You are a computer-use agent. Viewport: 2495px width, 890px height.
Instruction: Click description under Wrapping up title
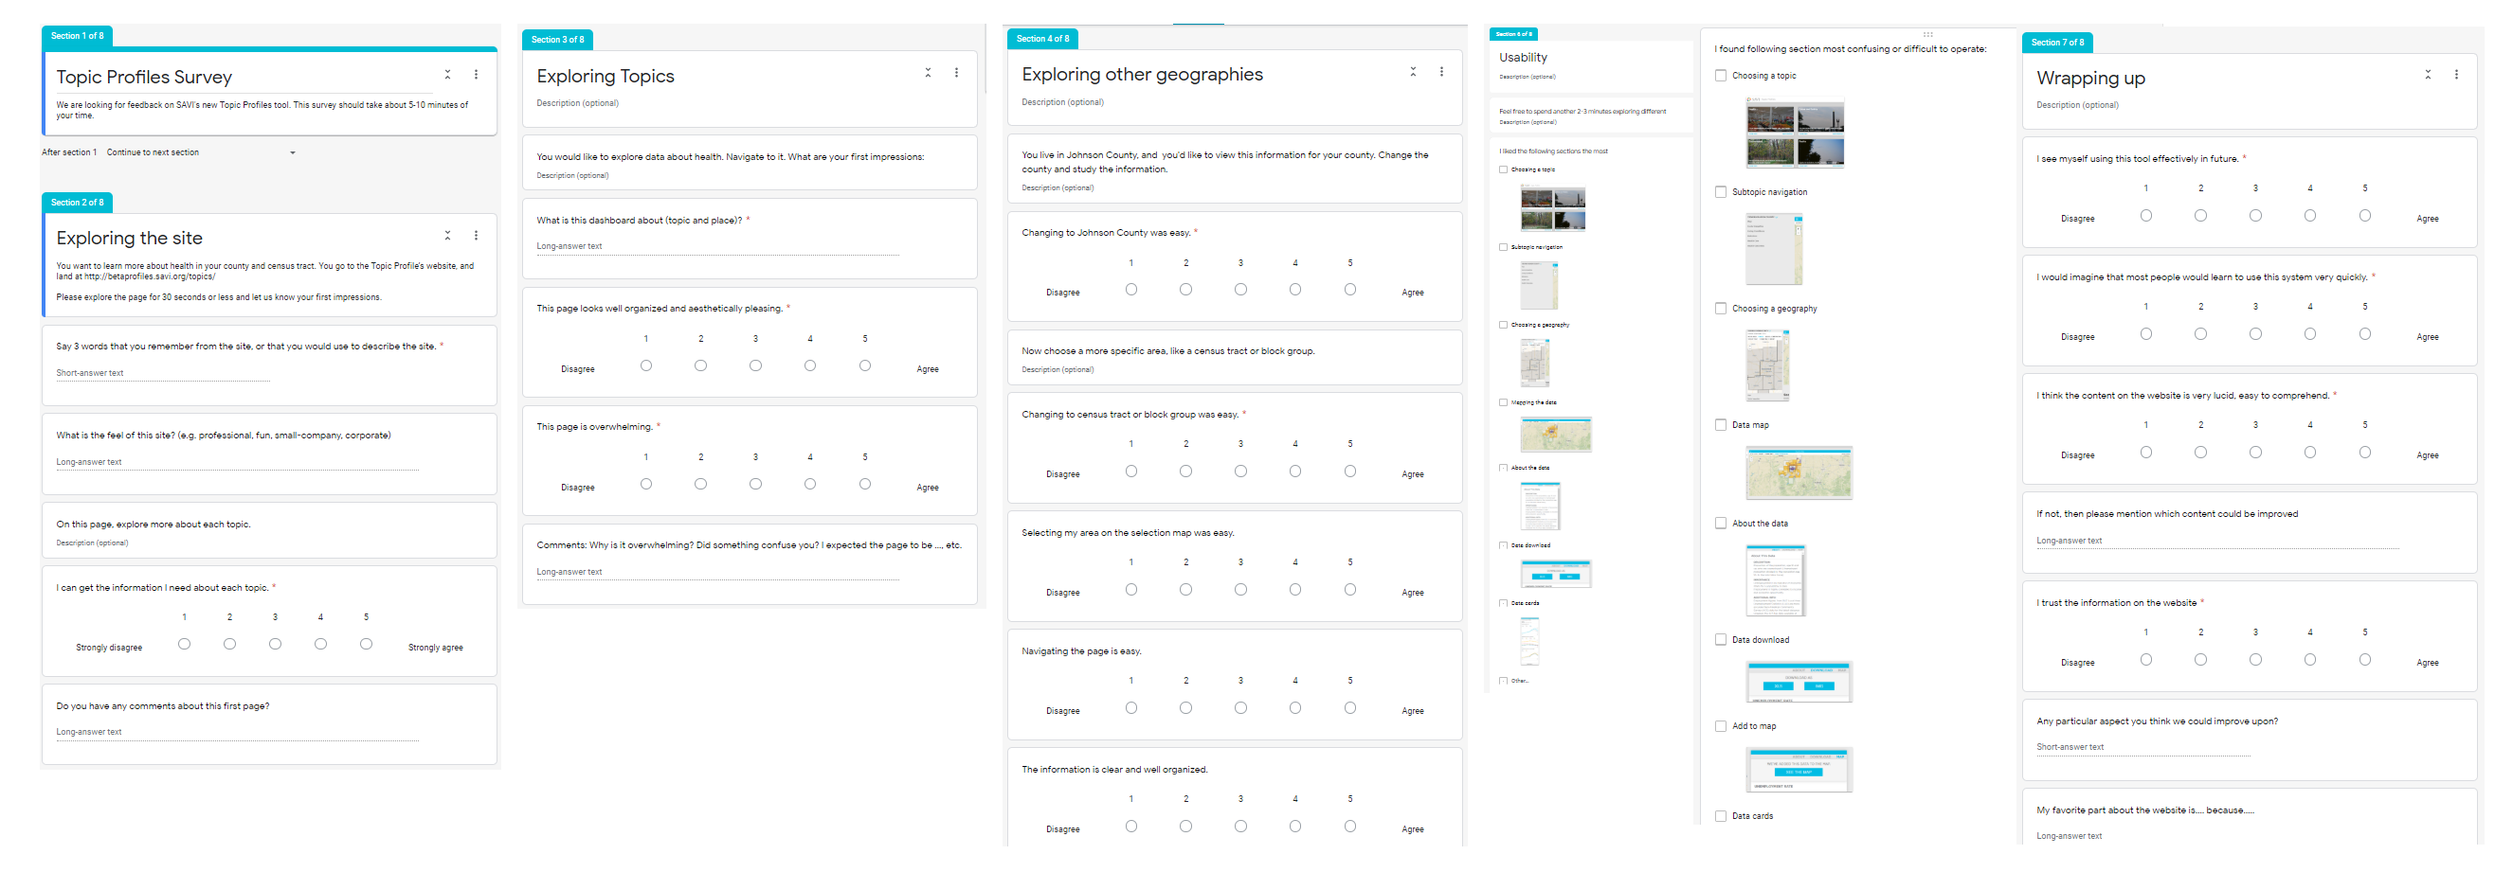2076,105
